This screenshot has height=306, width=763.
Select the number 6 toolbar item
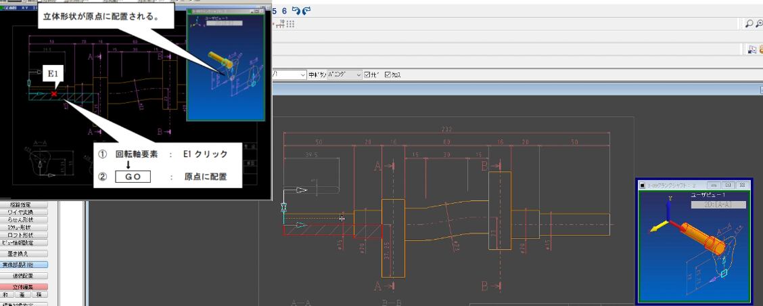click(285, 11)
